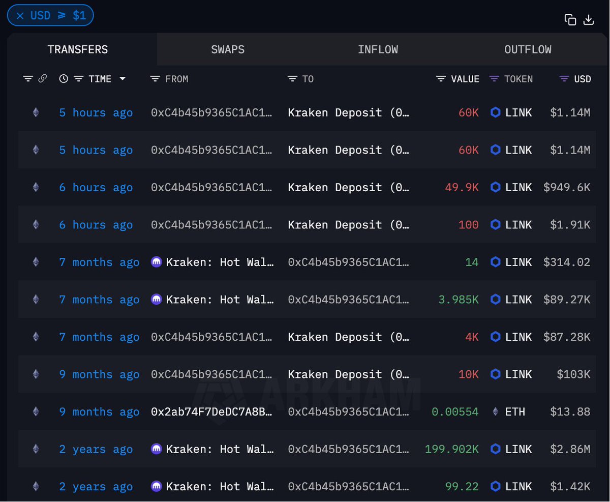This screenshot has height=502, width=610.
Task: Click Ethereum chain icon in $13.88 row
Action: 36,411
